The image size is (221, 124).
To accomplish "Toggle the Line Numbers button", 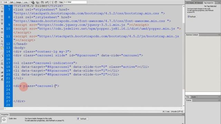I will [x=2, y=38].
